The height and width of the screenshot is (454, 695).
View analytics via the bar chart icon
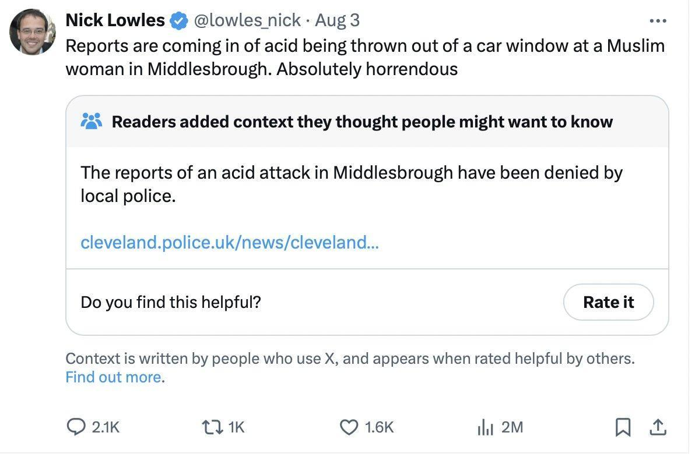485,428
